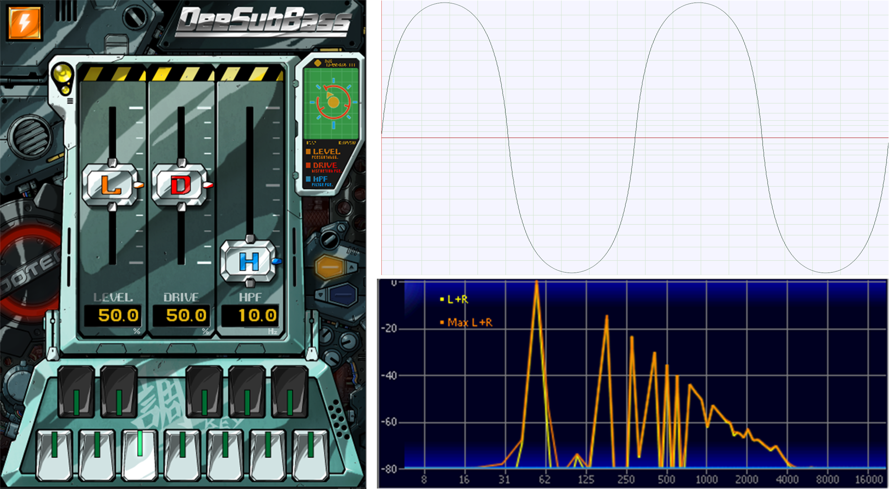Select the F white key on keyboard
Image resolution: width=889 pixels, height=489 pixels.
pyautogui.click(x=182, y=455)
